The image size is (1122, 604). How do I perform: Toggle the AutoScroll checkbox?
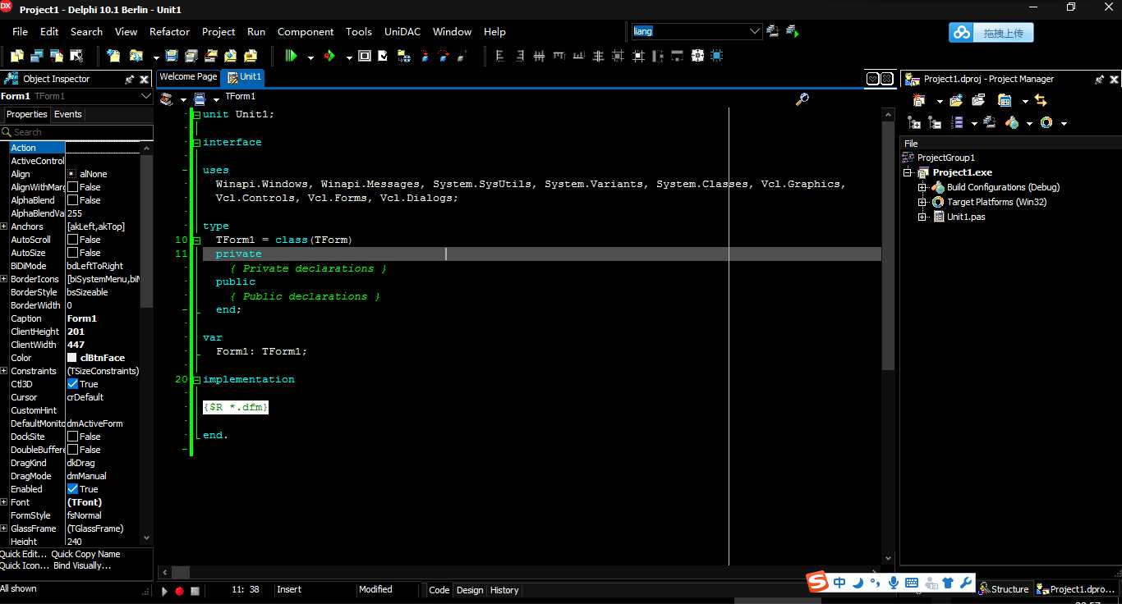pyautogui.click(x=72, y=240)
